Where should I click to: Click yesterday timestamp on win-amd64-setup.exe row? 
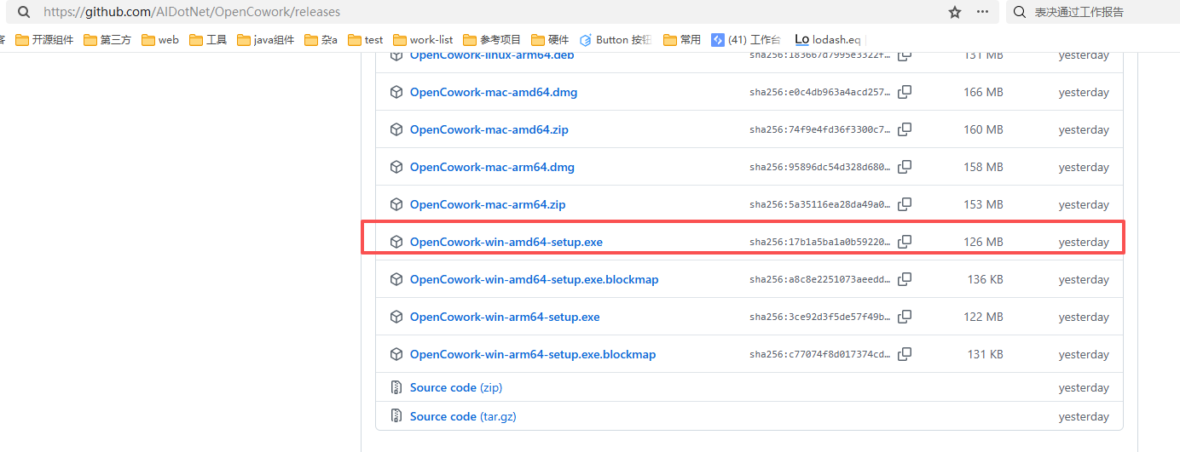click(x=1084, y=242)
